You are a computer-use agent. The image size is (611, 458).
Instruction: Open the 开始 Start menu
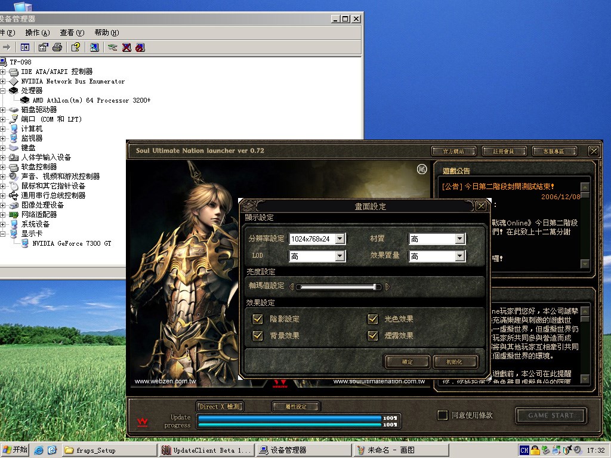click(x=15, y=450)
